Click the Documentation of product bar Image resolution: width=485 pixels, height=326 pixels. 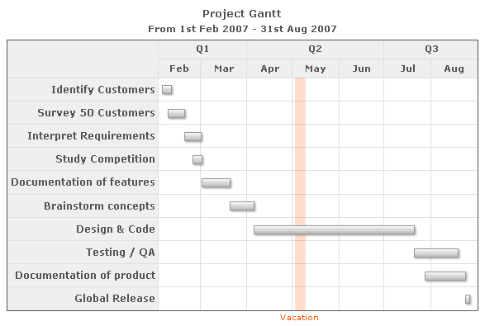pos(445,276)
